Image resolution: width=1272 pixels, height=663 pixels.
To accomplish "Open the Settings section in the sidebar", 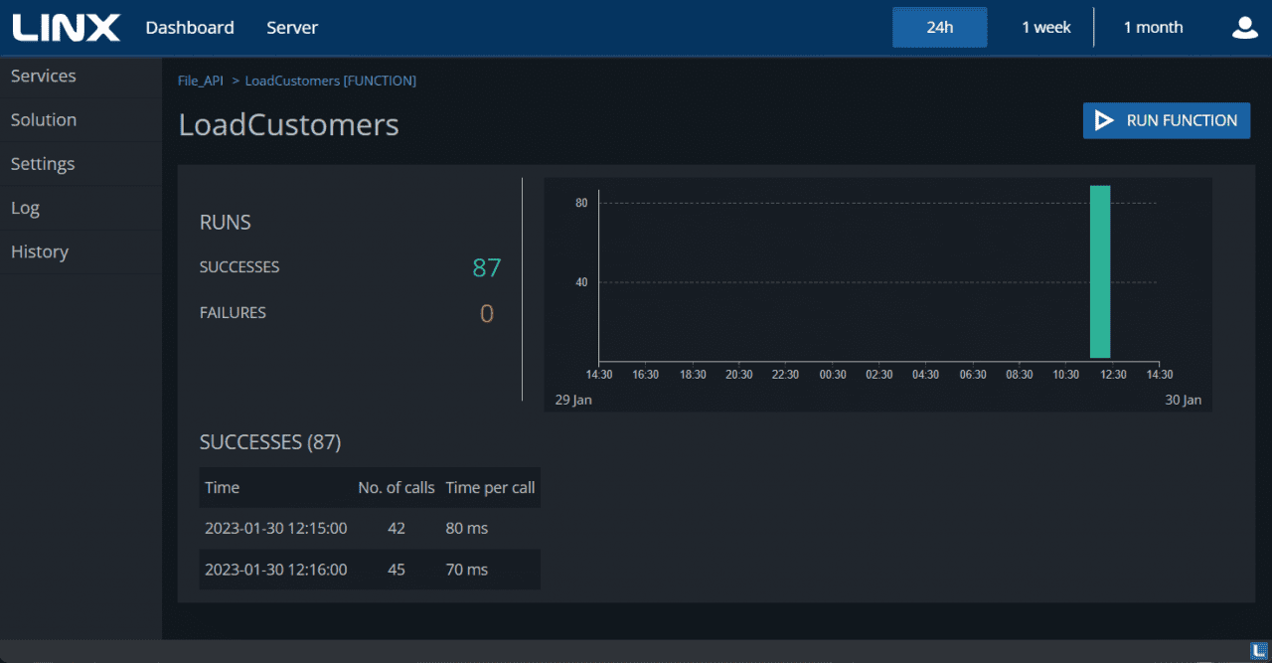I will point(45,163).
